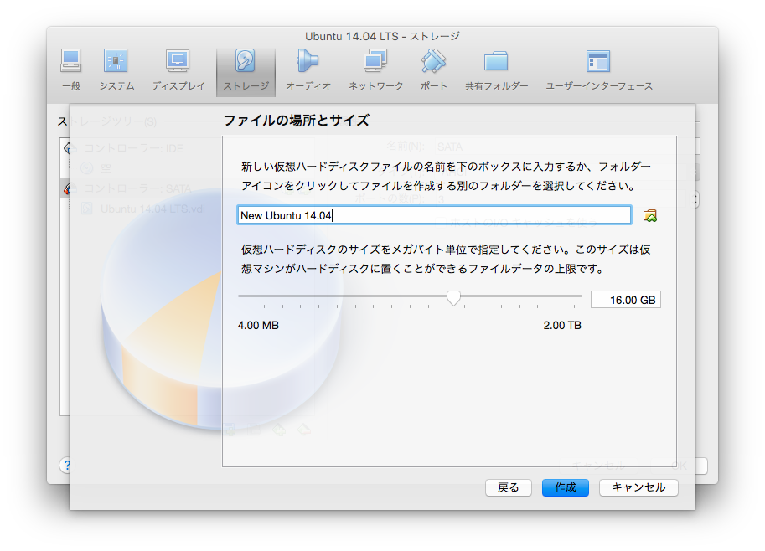Open the ディスプレイ settings icon
Viewport: 765px width, 551px height.
click(178, 70)
